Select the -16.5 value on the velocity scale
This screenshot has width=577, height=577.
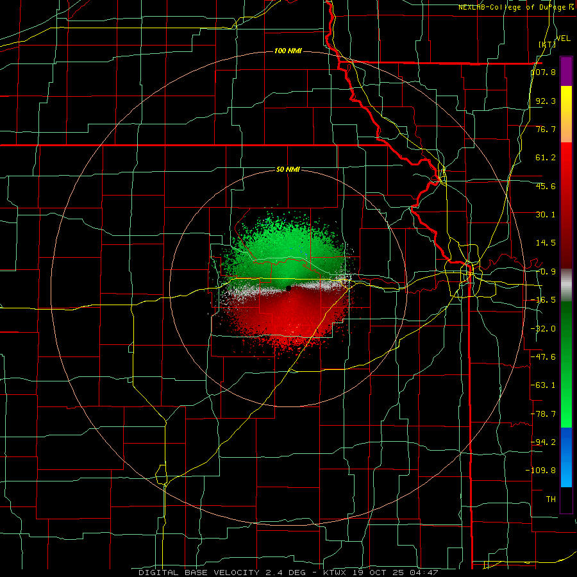(x=544, y=300)
